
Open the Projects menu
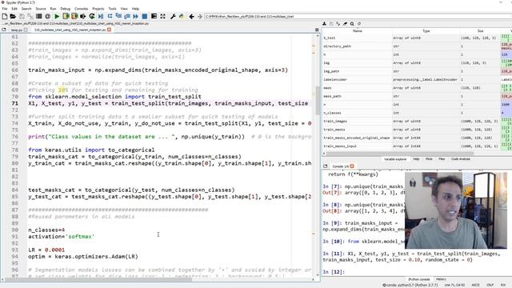pyautogui.click(x=98, y=9)
